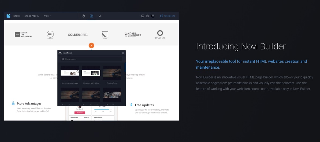Switch to the edit mode pencil icon
This screenshot has width=320, height=142.
pos(91,16)
